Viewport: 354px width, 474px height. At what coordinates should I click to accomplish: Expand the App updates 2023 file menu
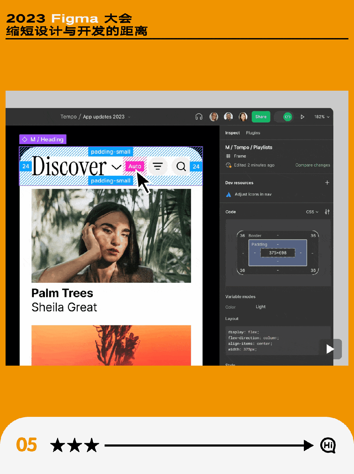tap(129, 117)
